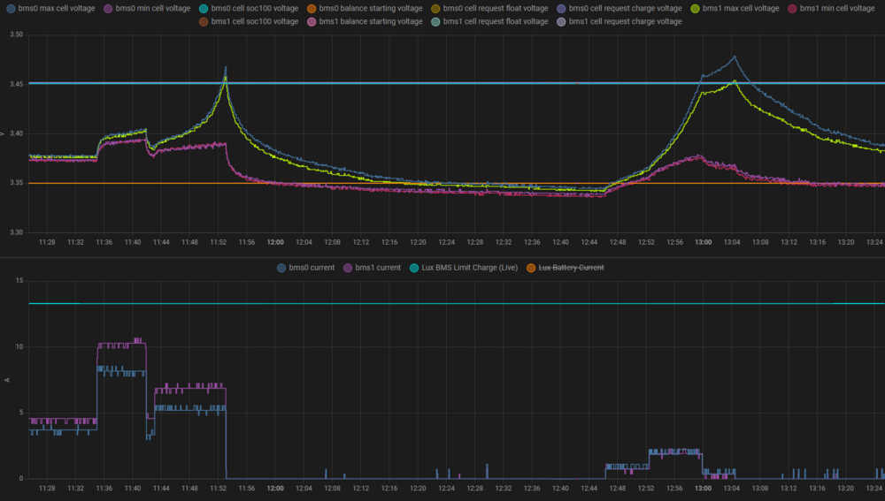Screen dimensions: 885x501
Task: Toggle bms1 current series visibility
Action: [x=378, y=267]
